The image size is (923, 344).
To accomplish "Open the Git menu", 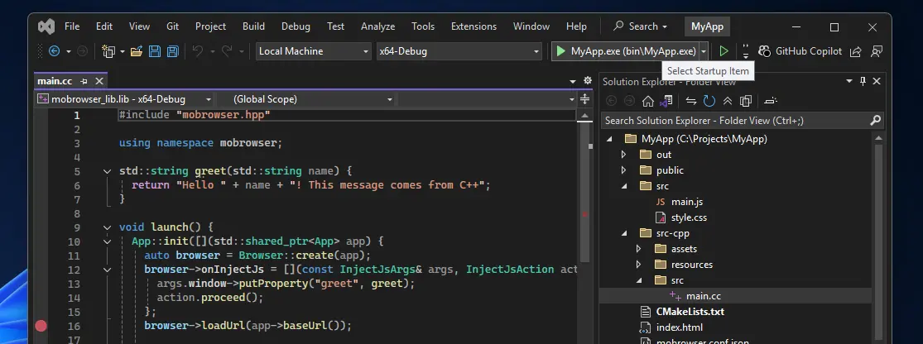I will tap(172, 26).
